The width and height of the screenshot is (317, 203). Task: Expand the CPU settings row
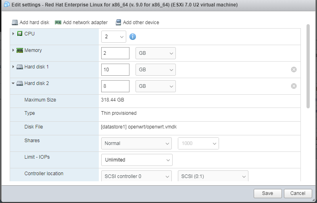(x=13, y=33)
